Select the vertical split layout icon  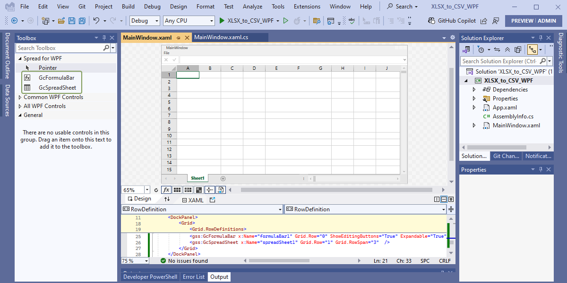pyautogui.click(x=437, y=200)
